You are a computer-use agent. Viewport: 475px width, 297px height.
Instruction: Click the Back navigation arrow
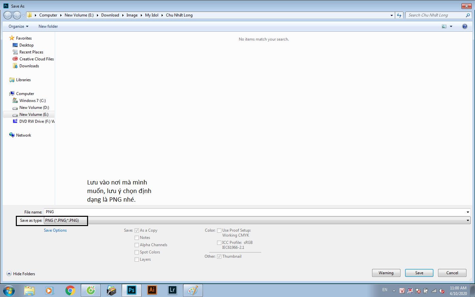click(x=8, y=15)
